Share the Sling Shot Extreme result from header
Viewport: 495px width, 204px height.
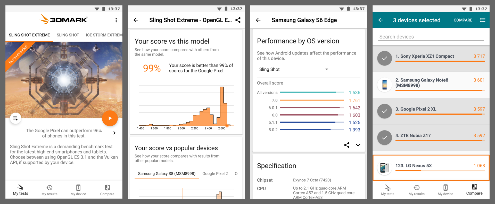point(238,20)
